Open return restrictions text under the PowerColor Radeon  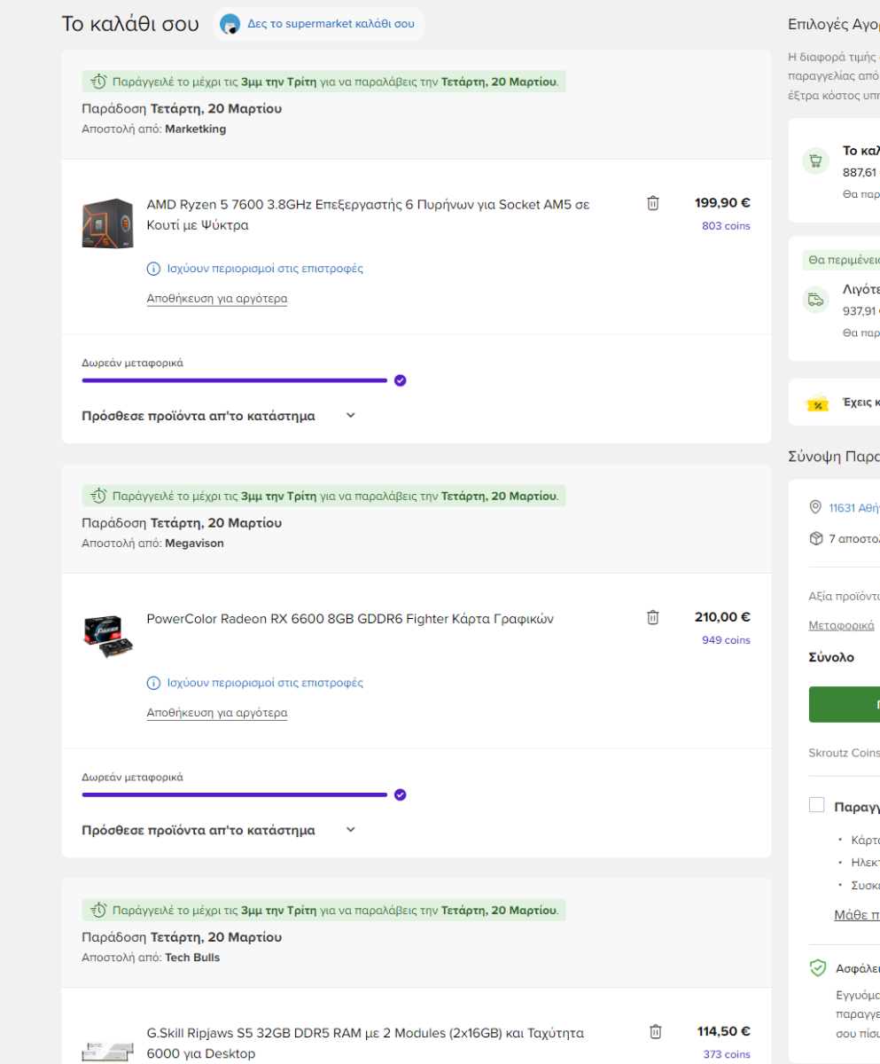(x=265, y=683)
